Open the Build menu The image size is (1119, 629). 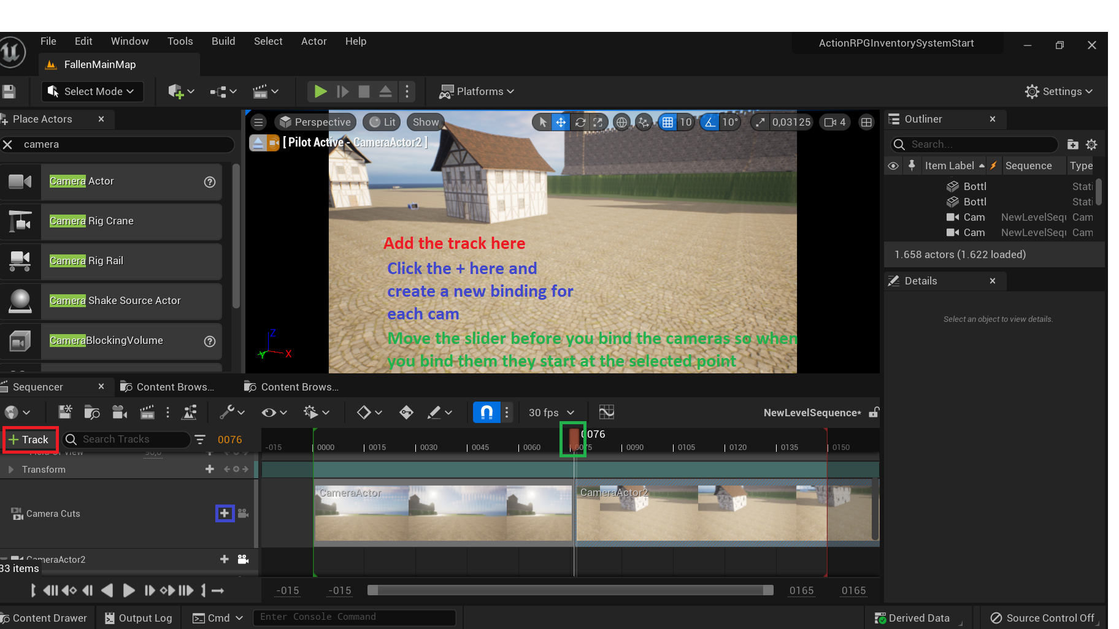pos(223,42)
